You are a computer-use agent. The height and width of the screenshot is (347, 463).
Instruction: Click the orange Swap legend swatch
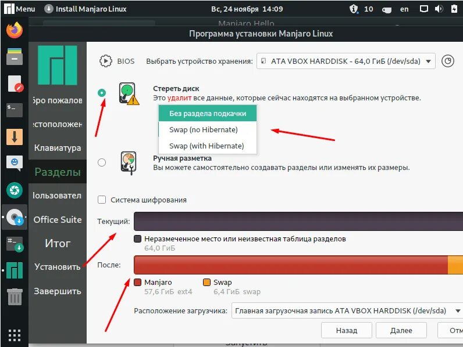tap(206, 282)
